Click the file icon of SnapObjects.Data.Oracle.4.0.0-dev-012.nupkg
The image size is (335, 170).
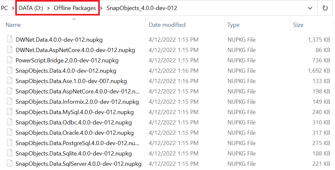coord(10,133)
